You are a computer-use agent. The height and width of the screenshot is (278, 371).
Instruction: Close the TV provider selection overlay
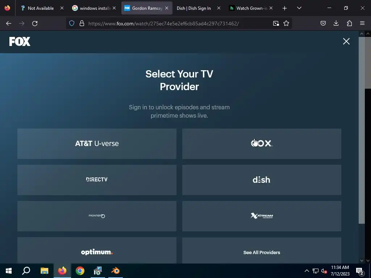[346, 41]
